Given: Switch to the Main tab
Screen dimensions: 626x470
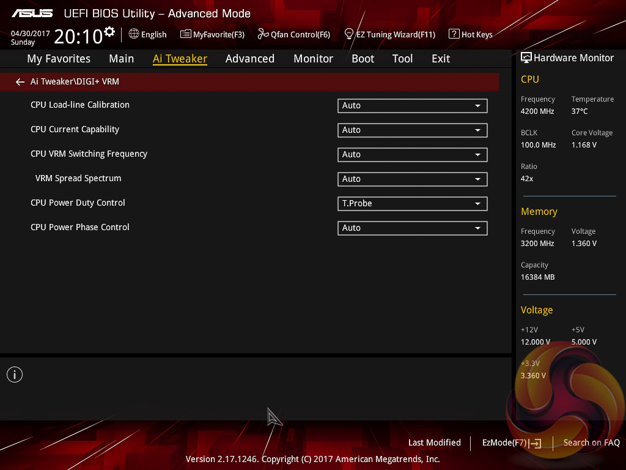Looking at the screenshot, I should point(122,59).
